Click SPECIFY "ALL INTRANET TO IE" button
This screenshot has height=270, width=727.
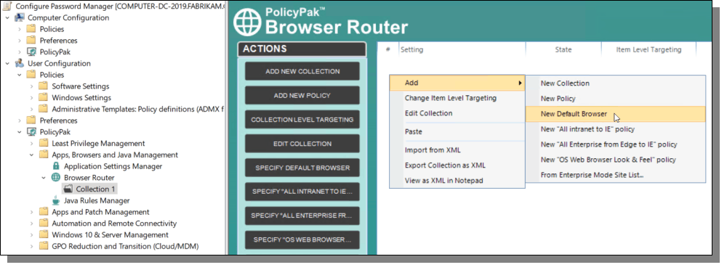302,192
